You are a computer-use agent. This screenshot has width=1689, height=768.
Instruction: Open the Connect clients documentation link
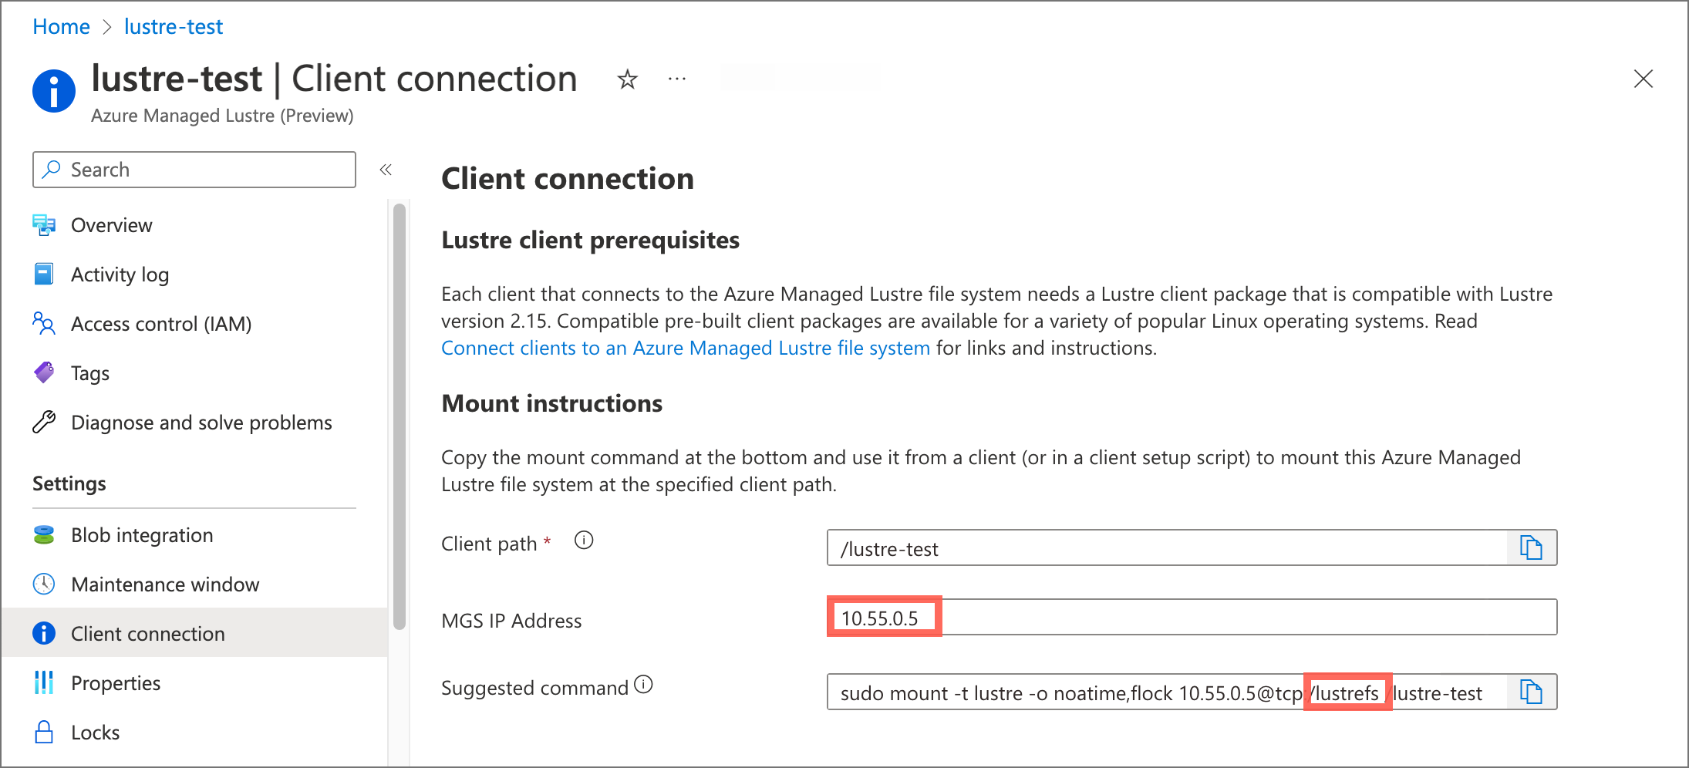[685, 348]
